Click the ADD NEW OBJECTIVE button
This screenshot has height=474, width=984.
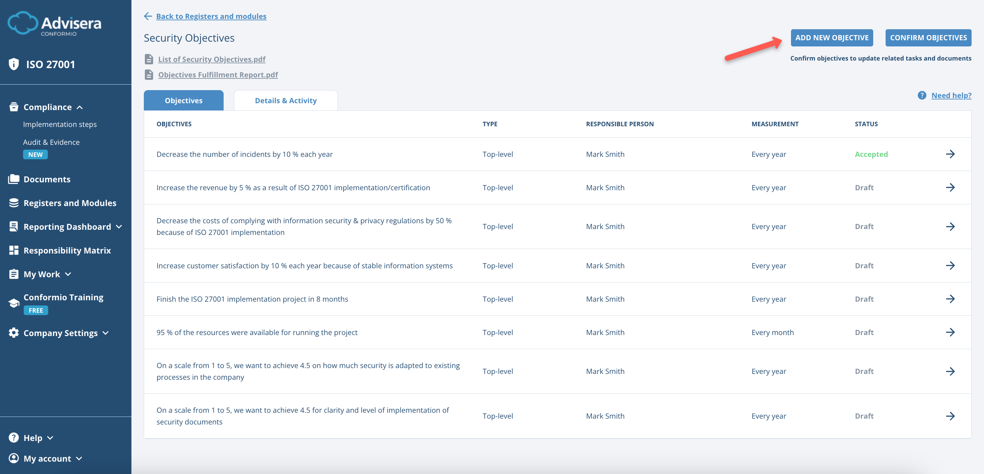pos(832,37)
